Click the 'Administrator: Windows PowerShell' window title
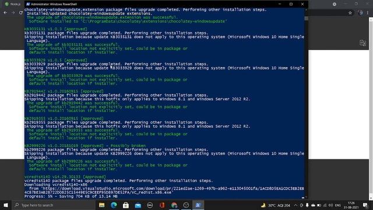Viewport: 373px width, 210px height. [x=54, y=4]
